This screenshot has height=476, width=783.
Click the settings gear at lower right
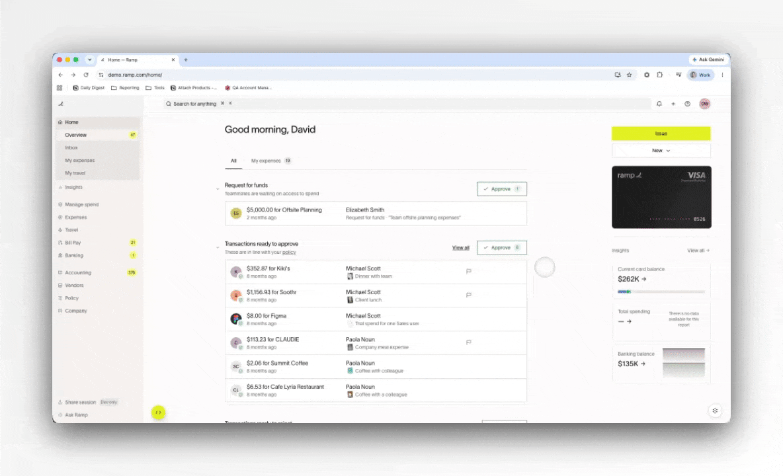coord(715,411)
